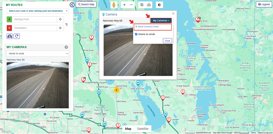Toggle the contrast mode icon
The width and height of the screenshot is (273, 134).
(159, 5)
